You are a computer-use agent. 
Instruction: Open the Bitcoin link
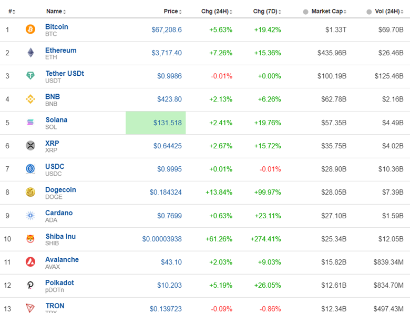tap(57, 27)
